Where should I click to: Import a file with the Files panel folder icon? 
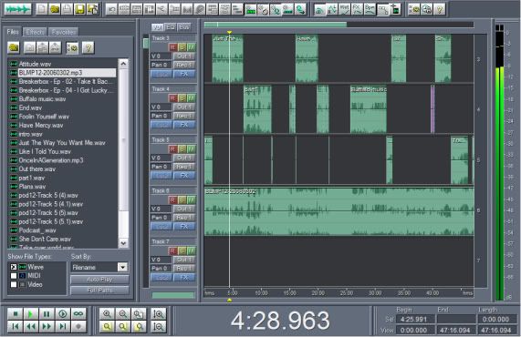coord(14,47)
